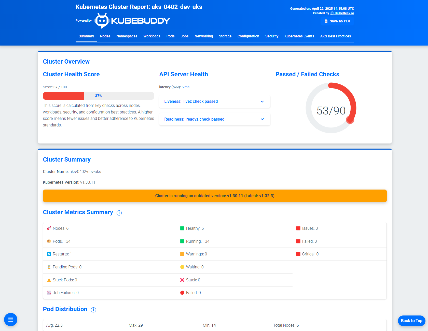Image resolution: width=428 pixels, height=331 pixels.
Task: Click the rocket icon beside Nodes count
Action: 49,228
